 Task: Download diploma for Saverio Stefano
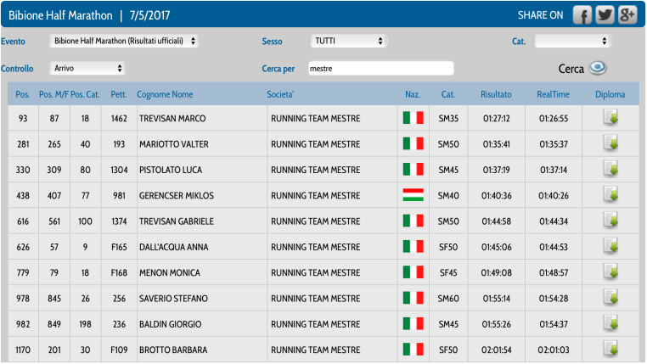(610, 298)
